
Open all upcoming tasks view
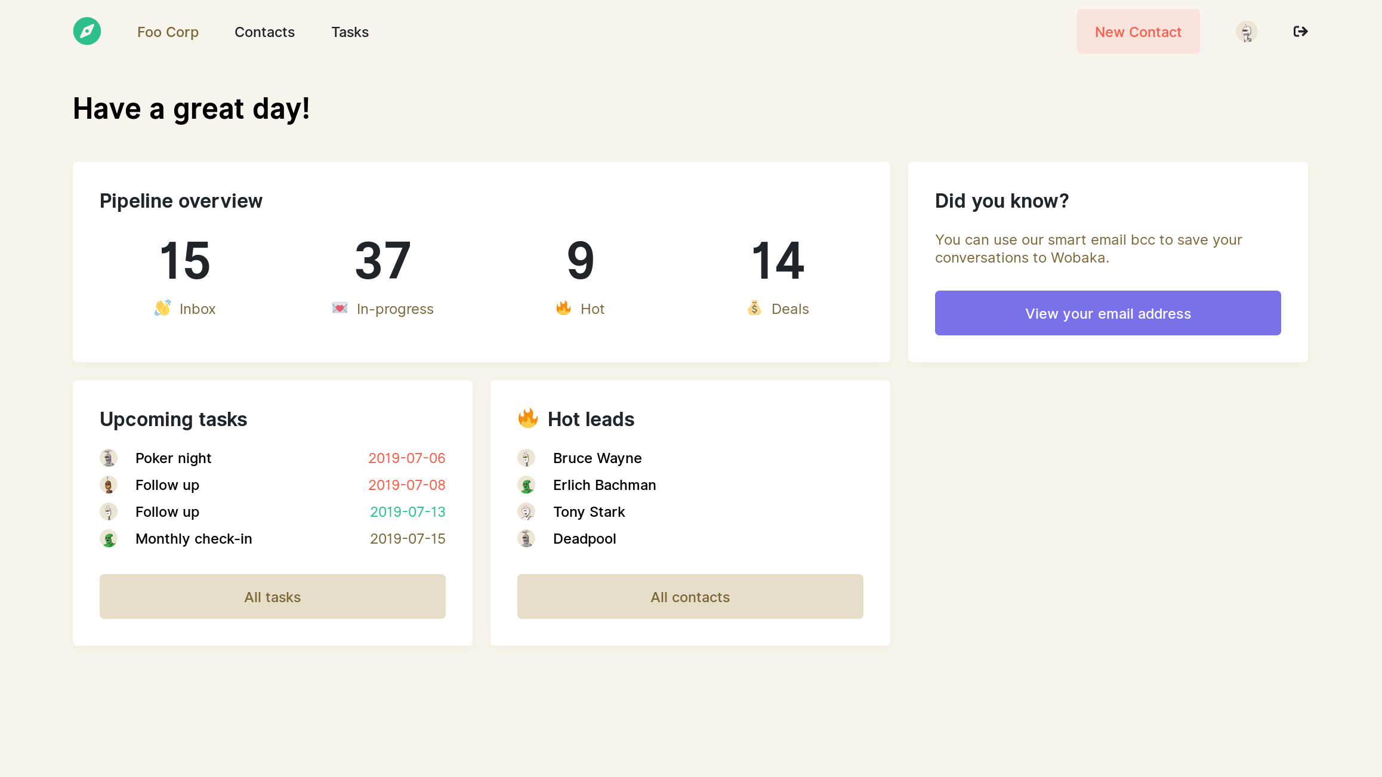(x=273, y=597)
